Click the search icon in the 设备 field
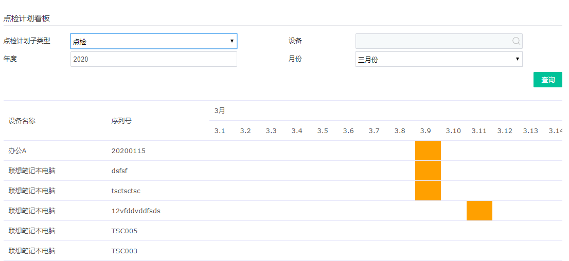569x261 pixels. pyautogui.click(x=516, y=41)
